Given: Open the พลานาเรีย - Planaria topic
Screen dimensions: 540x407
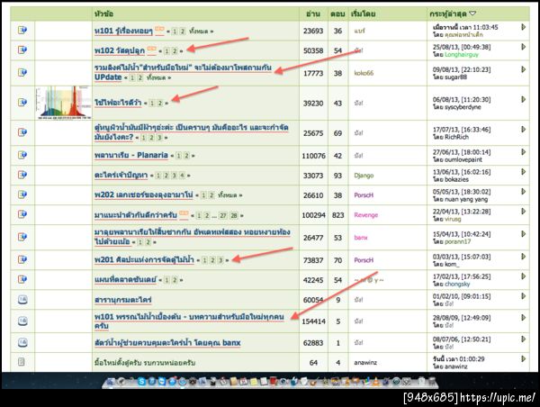Looking at the screenshot, I should (131, 155).
